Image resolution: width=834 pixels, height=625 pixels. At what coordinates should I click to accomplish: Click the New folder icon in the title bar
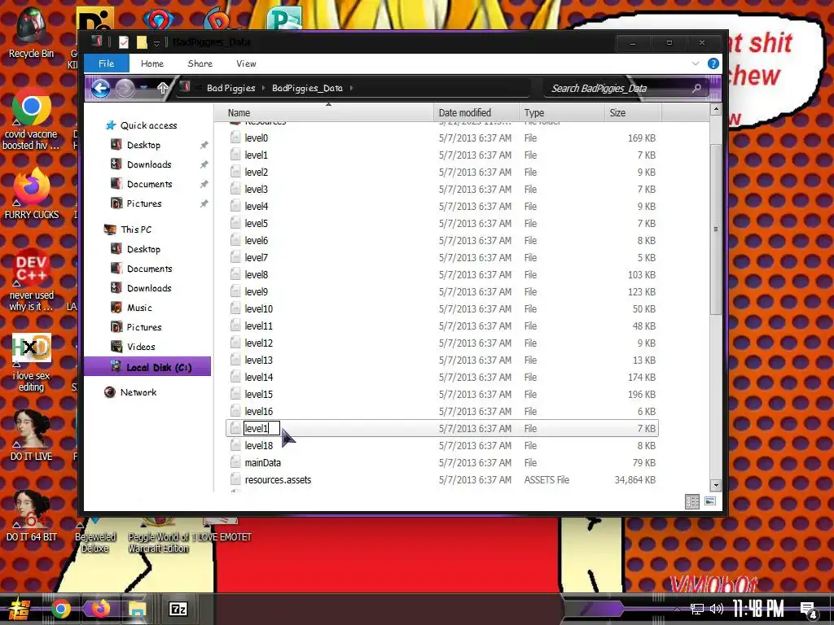pos(142,42)
